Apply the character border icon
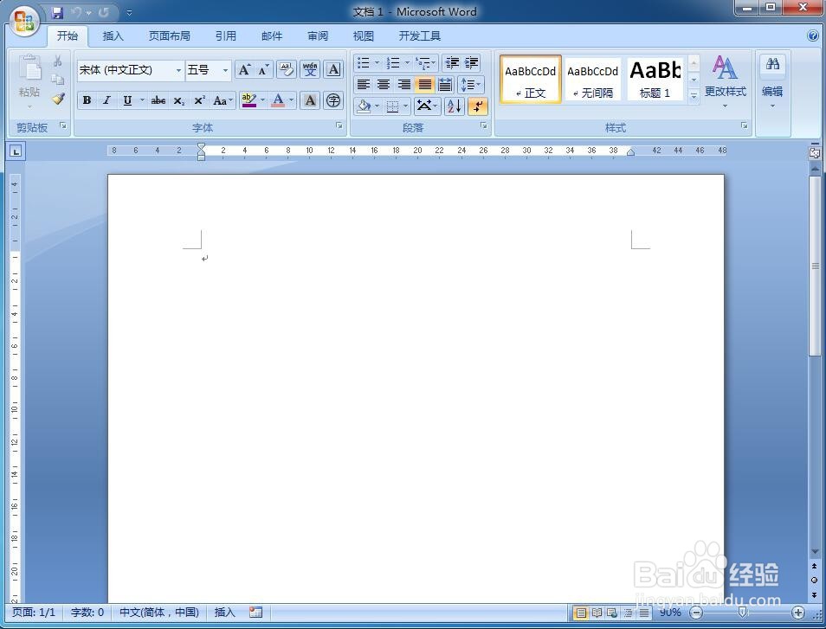This screenshot has height=629, width=826. (x=333, y=69)
